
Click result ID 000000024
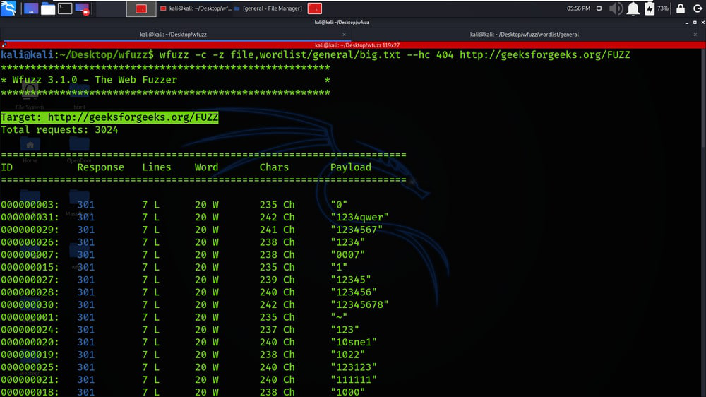point(30,330)
